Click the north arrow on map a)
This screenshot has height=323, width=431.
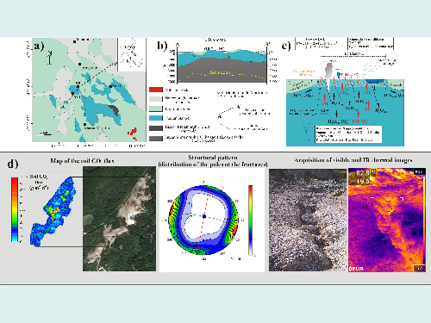pos(50,59)
